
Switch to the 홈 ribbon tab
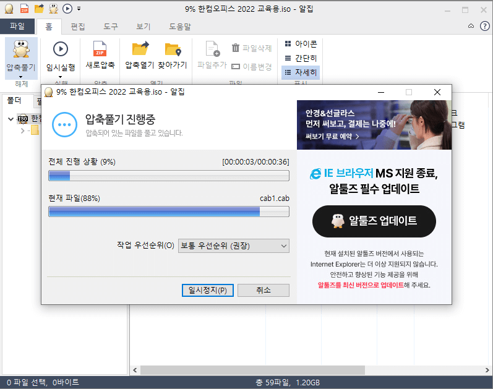(49, 27)
